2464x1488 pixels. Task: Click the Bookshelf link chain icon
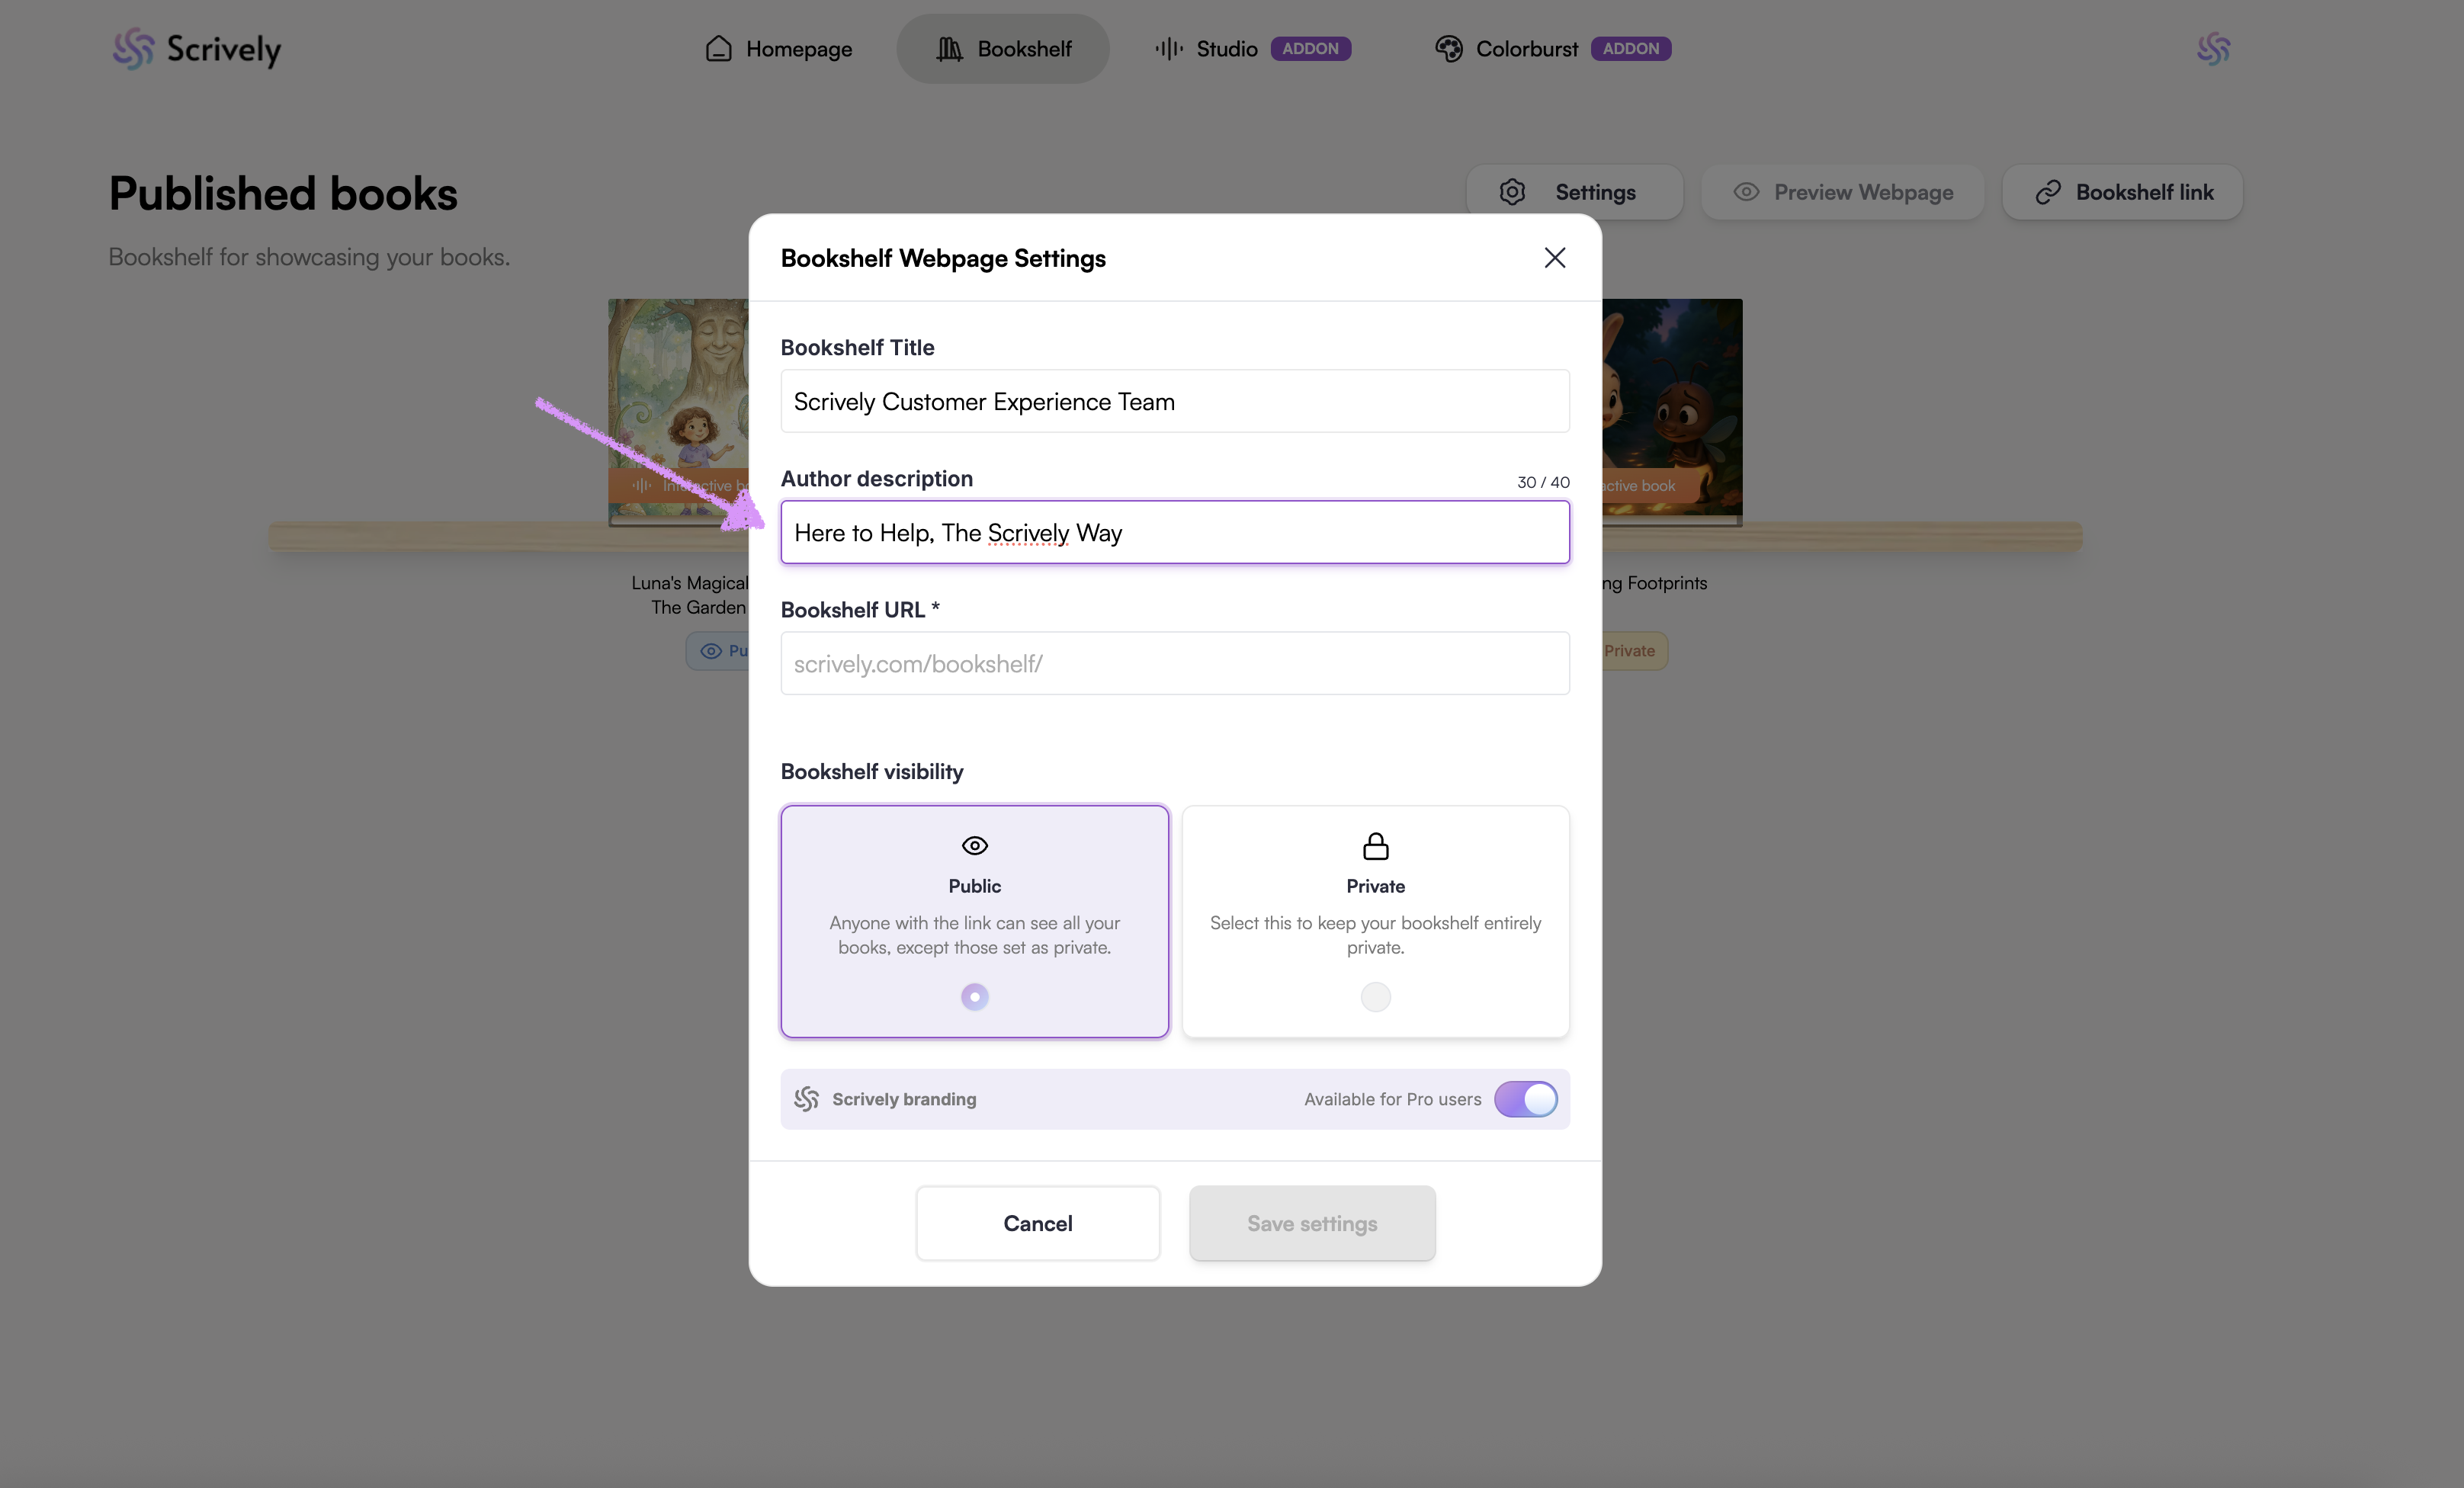(x=2048, y=192)
